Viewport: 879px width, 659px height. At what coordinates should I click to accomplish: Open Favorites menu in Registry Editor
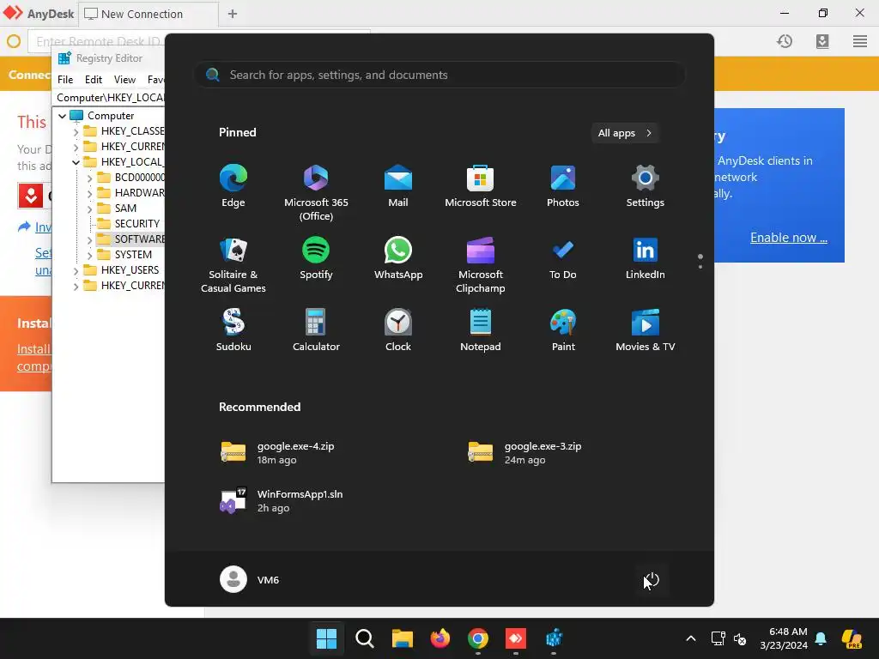[155, 80]
